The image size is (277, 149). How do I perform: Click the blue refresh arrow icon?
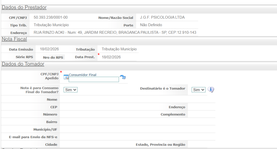click(123, 77)
